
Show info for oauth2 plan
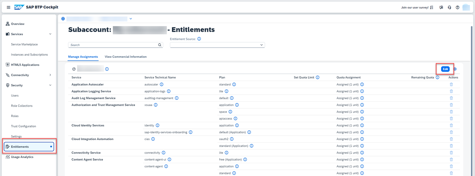(232, 139)
